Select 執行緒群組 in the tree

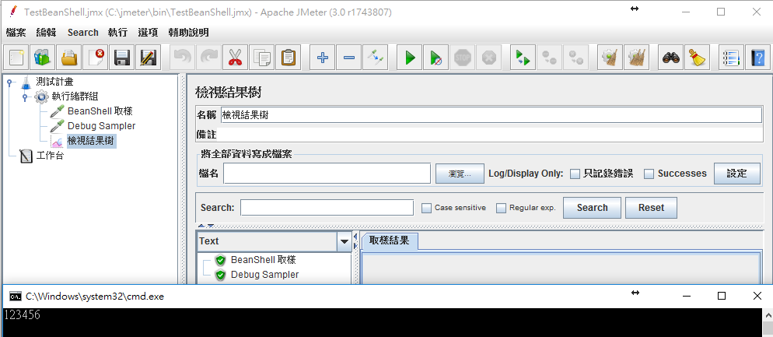click(75, 97)
